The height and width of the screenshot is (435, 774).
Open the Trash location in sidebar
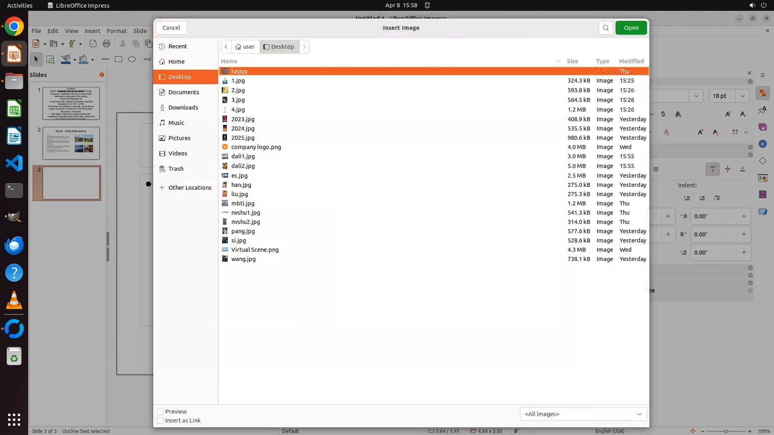pyautogui.click(x=176, y=168)
